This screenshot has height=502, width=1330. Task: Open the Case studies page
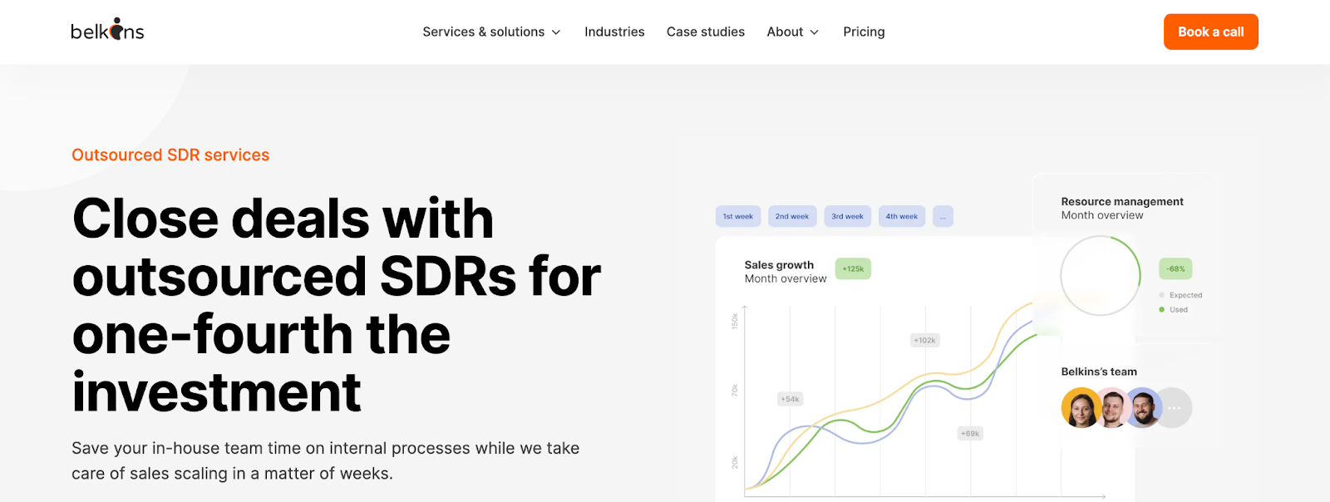pos(706,32)
